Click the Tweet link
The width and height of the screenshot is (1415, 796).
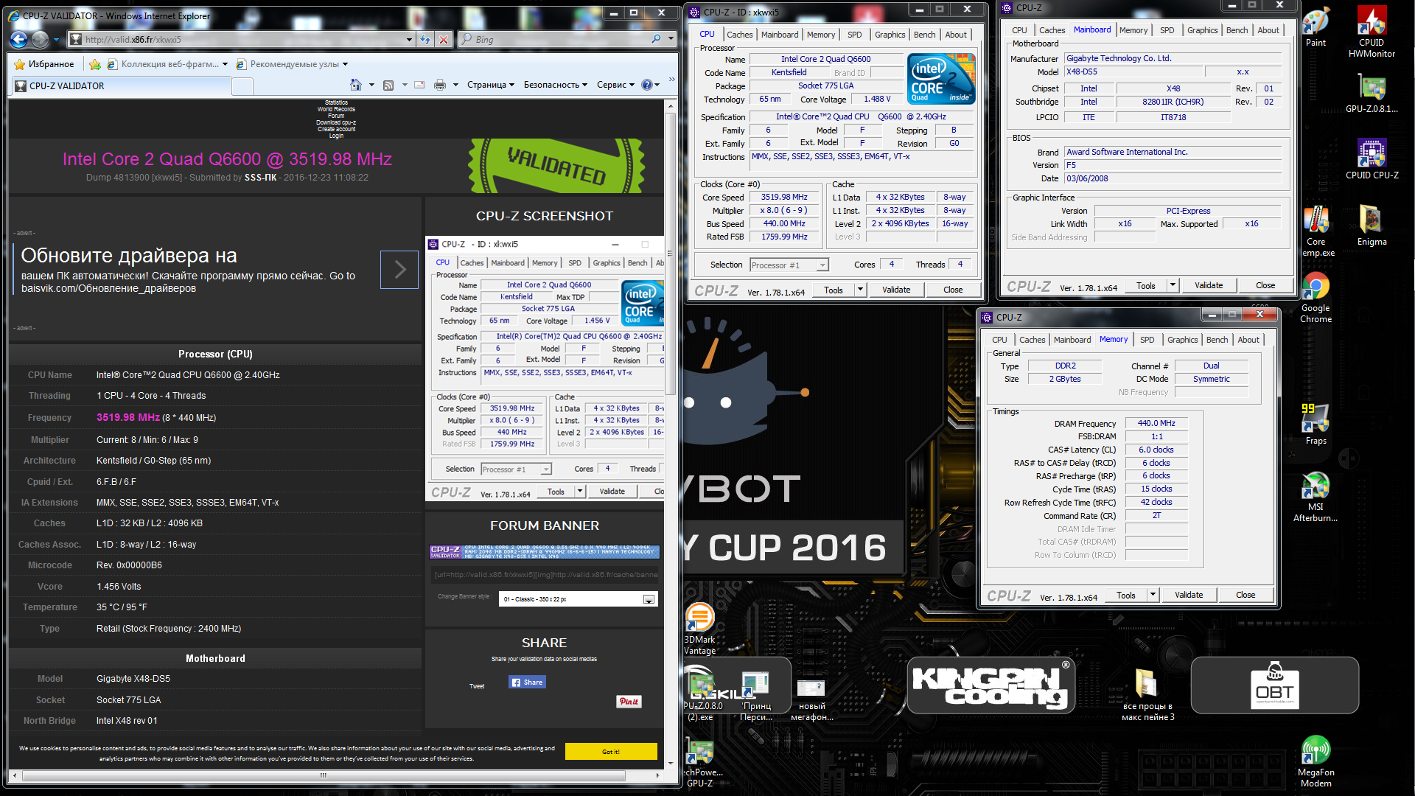(477, 686)
